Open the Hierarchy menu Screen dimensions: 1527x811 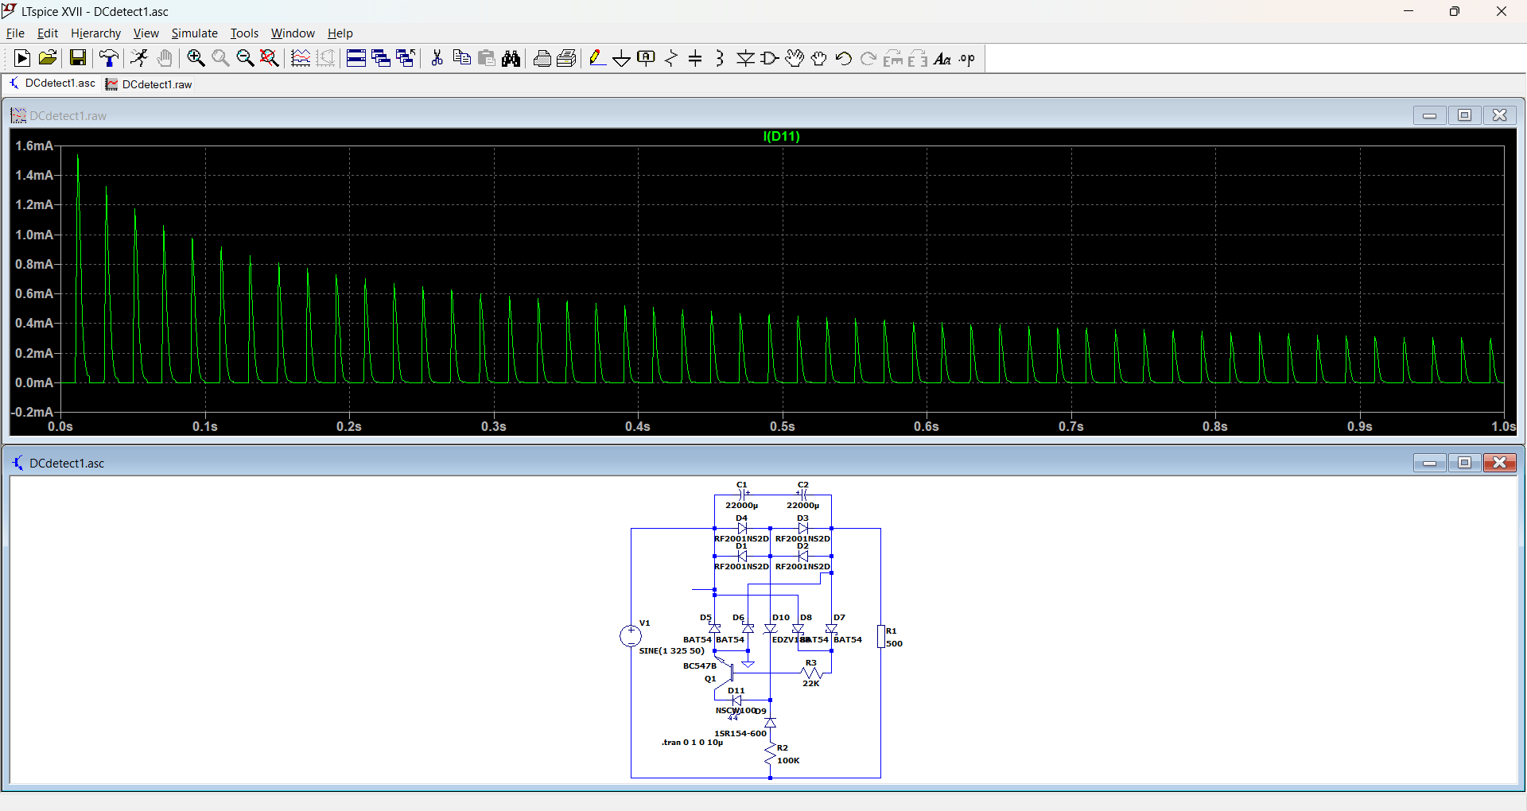pos(95,33)
